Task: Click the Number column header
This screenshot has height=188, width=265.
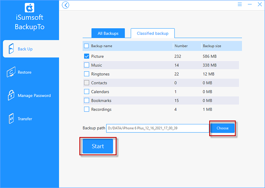Action: click(x=181, y=46)
